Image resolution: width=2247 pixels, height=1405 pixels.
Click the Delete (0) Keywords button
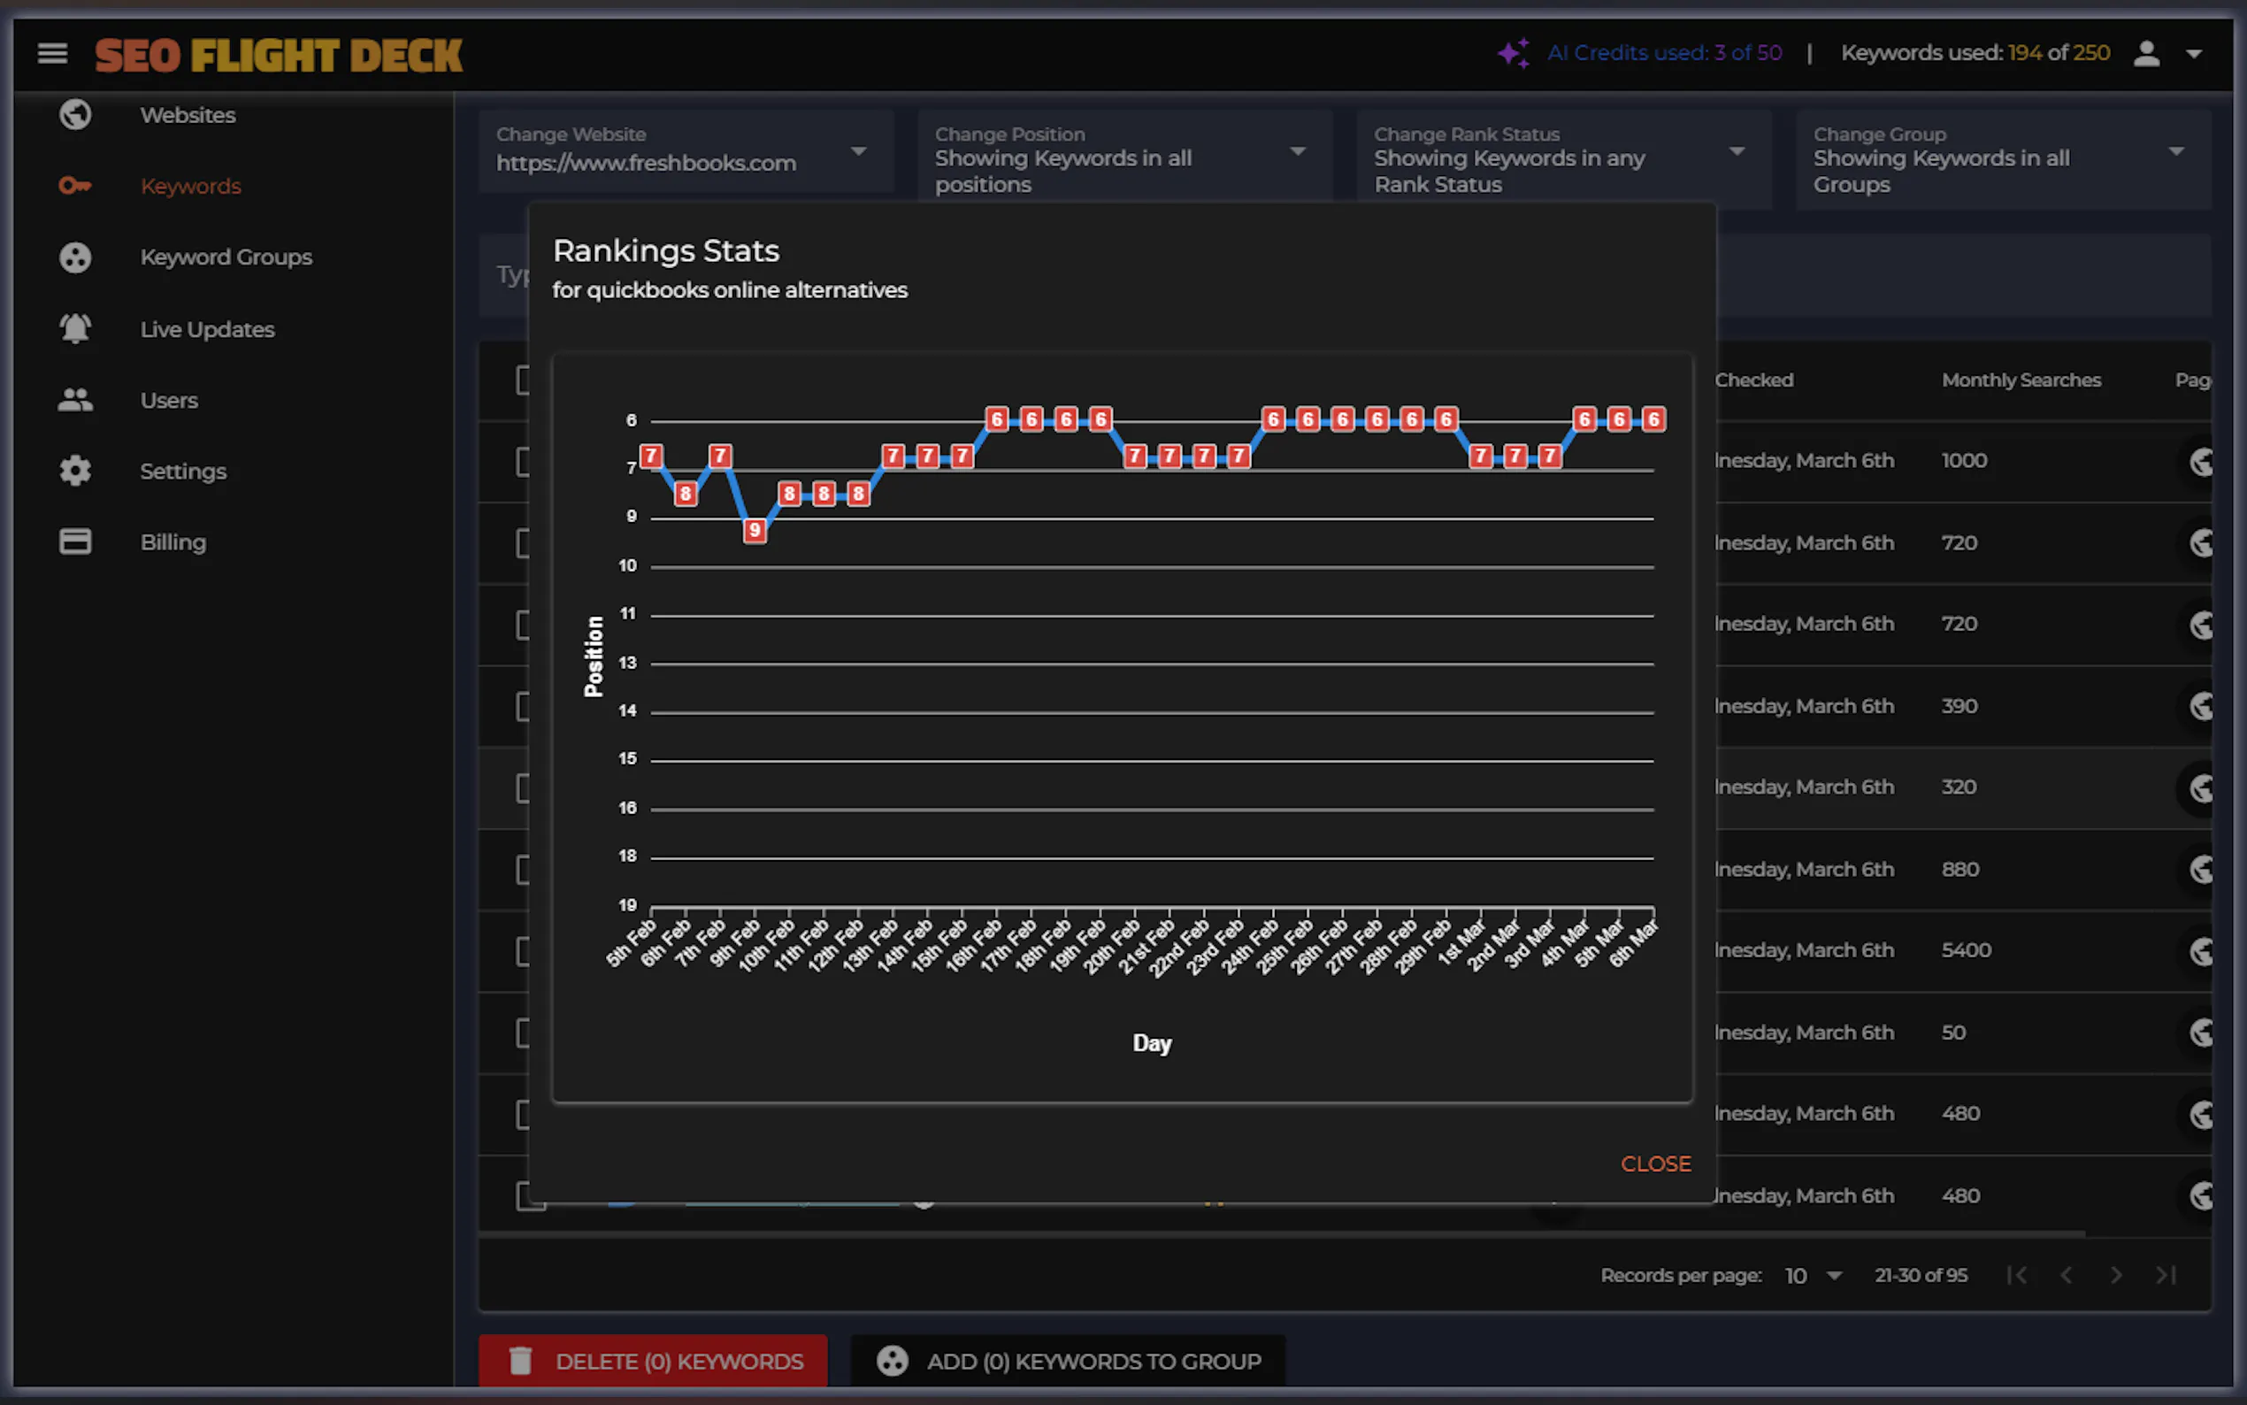(653, 1362)
